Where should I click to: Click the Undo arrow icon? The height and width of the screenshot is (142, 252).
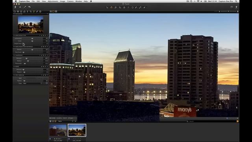point(30,7)
